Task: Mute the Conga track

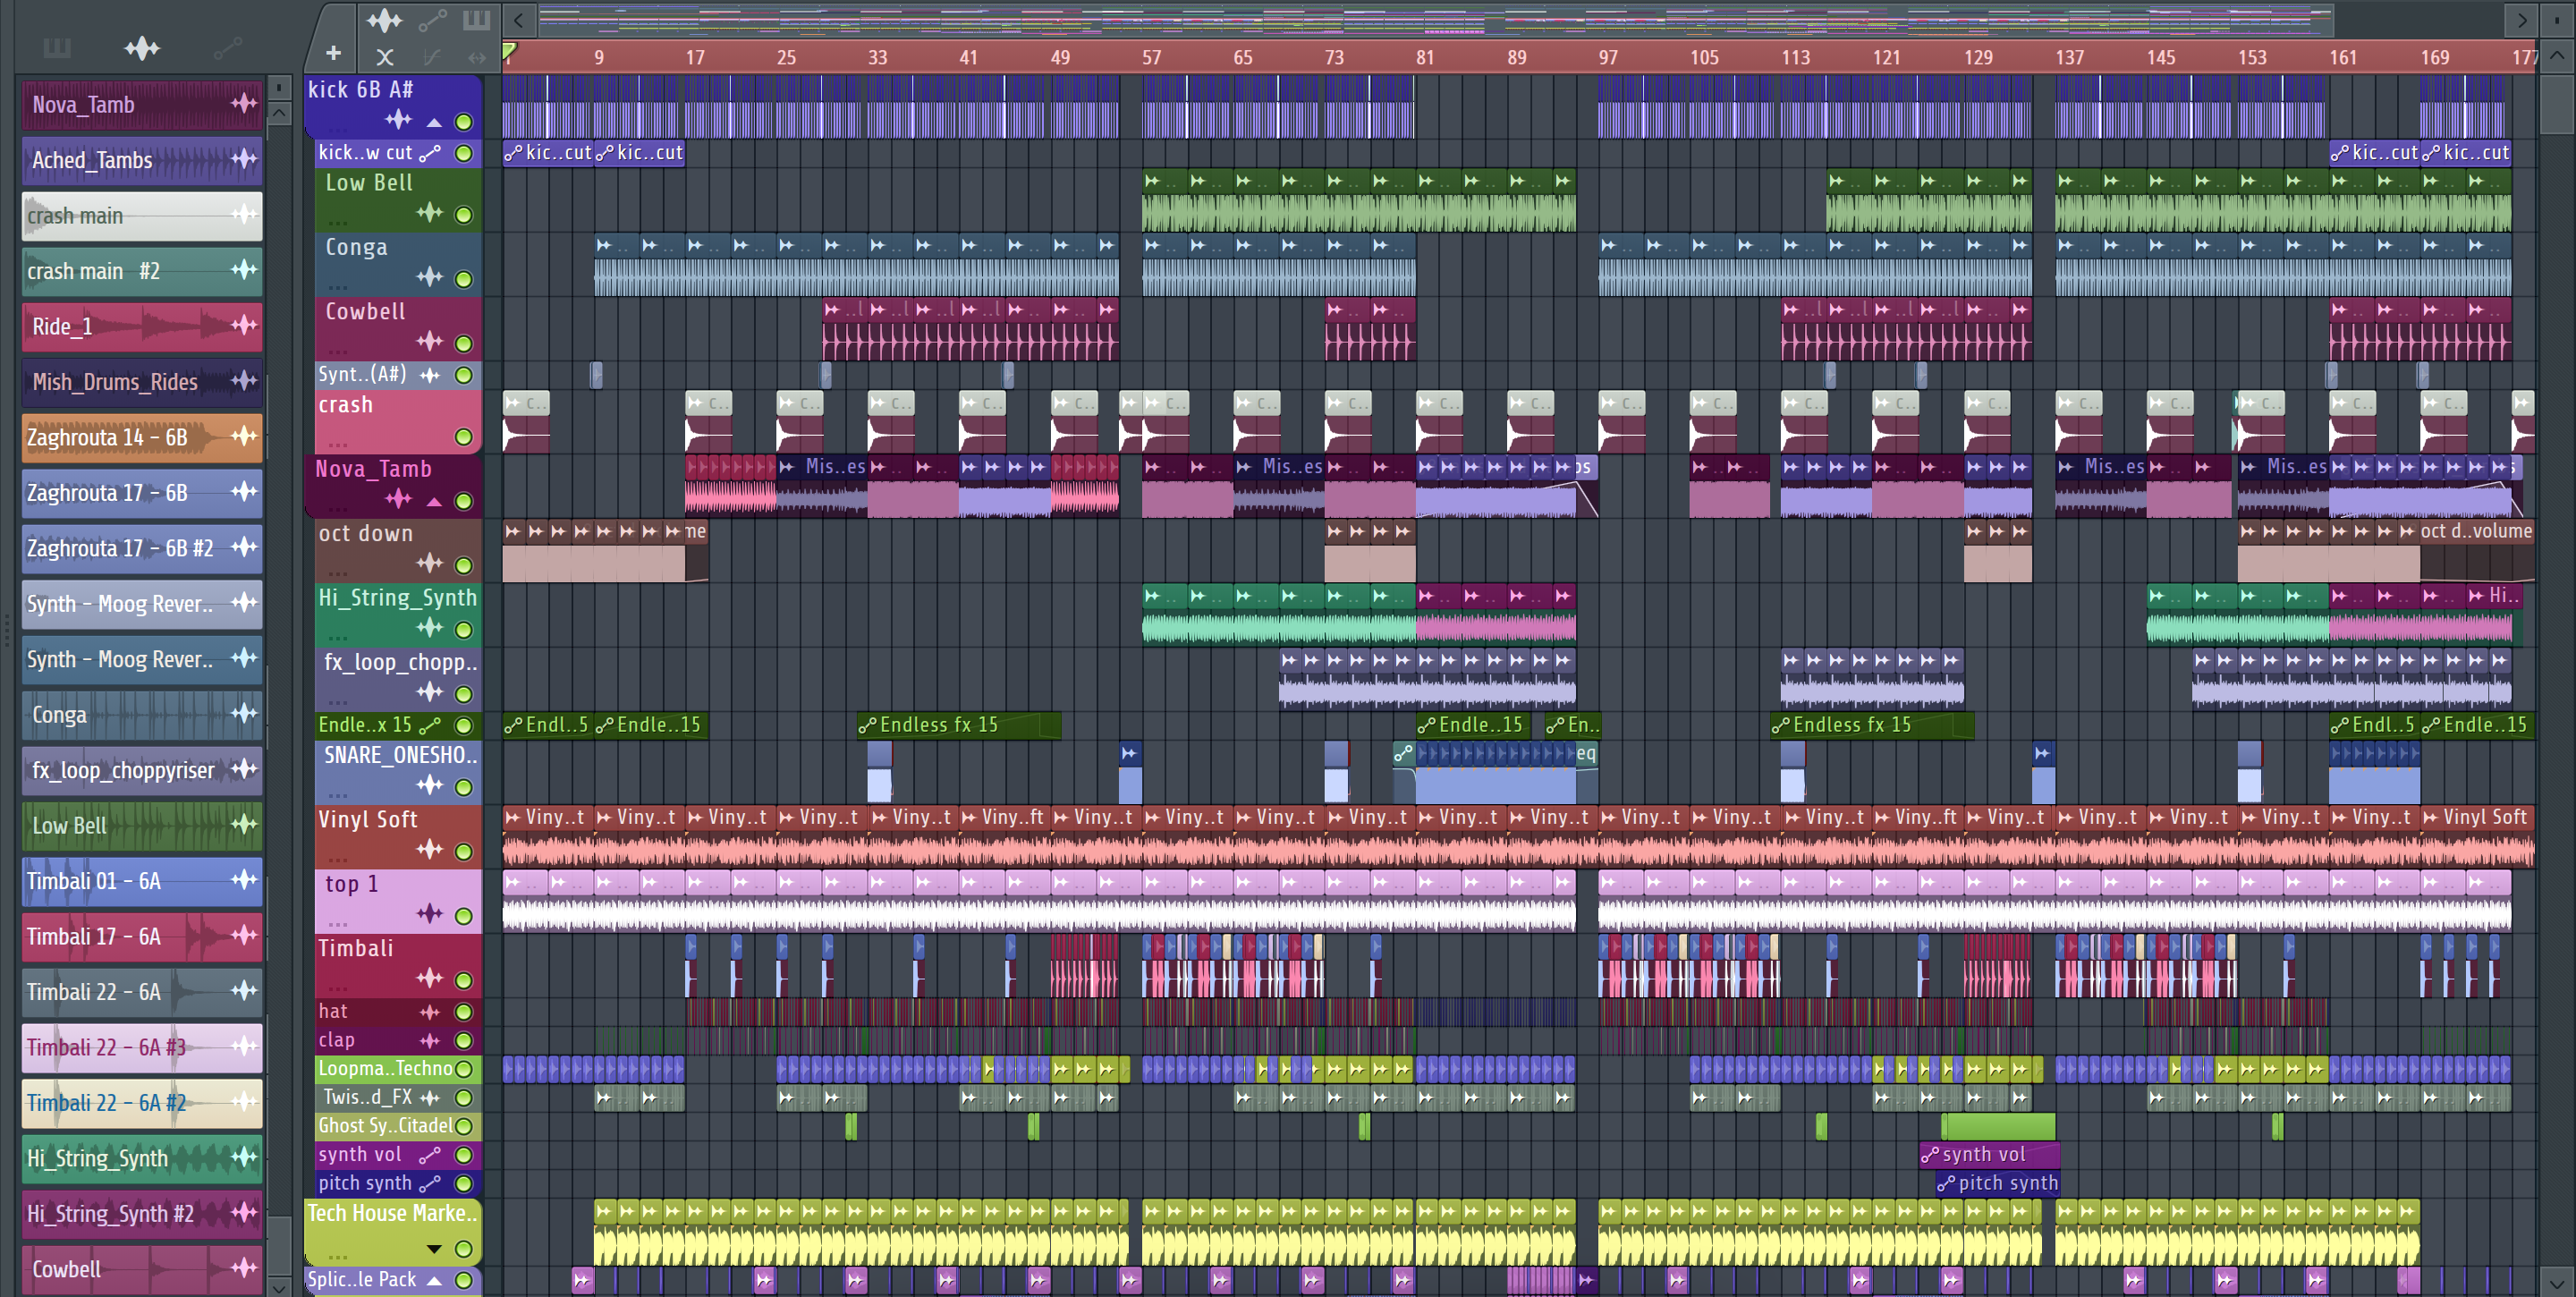Action: [x=464, y=279]
